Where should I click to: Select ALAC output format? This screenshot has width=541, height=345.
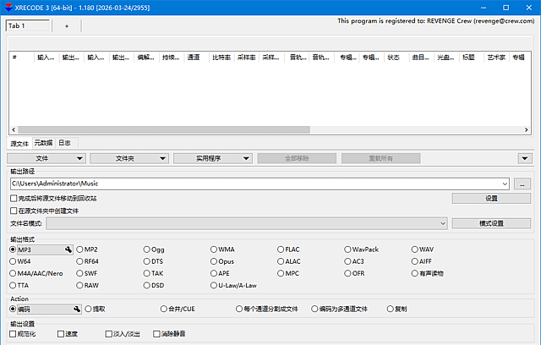[x=289, y=261]
